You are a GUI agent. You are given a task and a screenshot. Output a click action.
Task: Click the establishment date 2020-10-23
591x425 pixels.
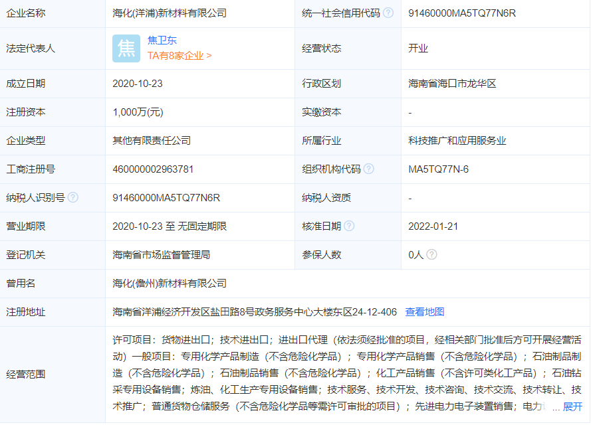(137, 84)
